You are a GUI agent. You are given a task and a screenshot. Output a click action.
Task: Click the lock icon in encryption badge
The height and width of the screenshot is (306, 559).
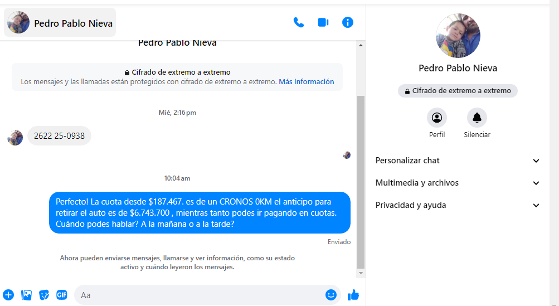[x=407, y=91]
